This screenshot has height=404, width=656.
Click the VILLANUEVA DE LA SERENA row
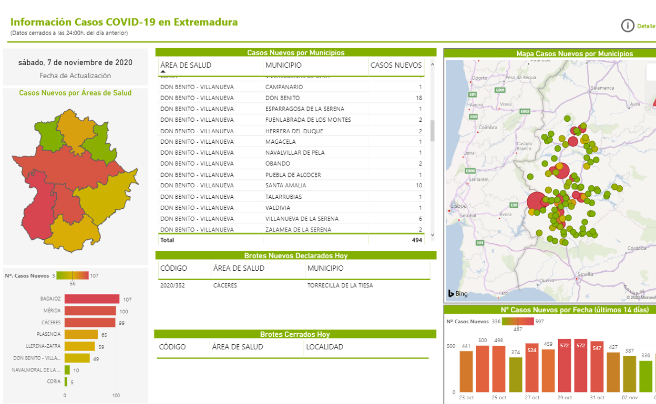pos(291,218)
